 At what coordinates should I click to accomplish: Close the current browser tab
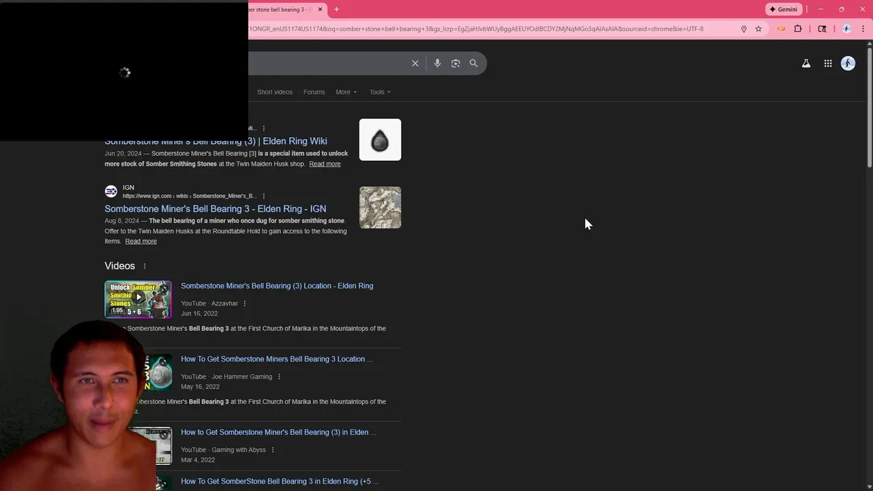(320, 10)
